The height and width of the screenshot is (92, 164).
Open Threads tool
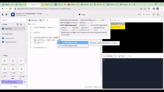pos(5,70)
